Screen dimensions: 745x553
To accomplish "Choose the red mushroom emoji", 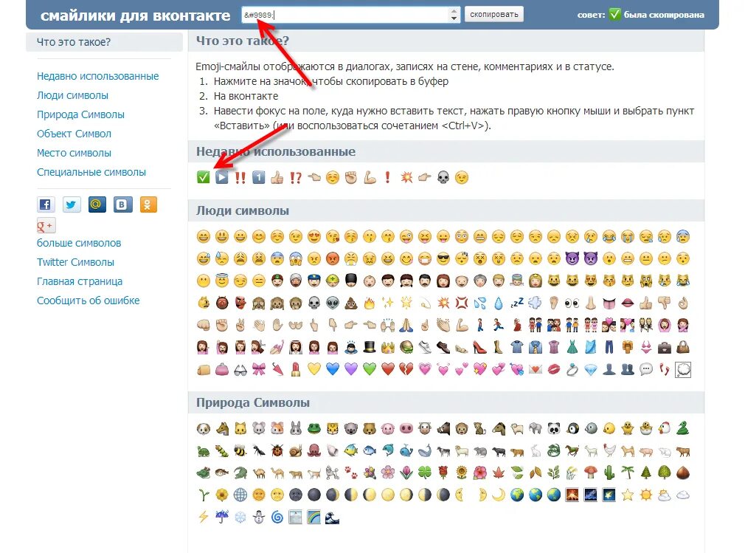I will 591,473.
